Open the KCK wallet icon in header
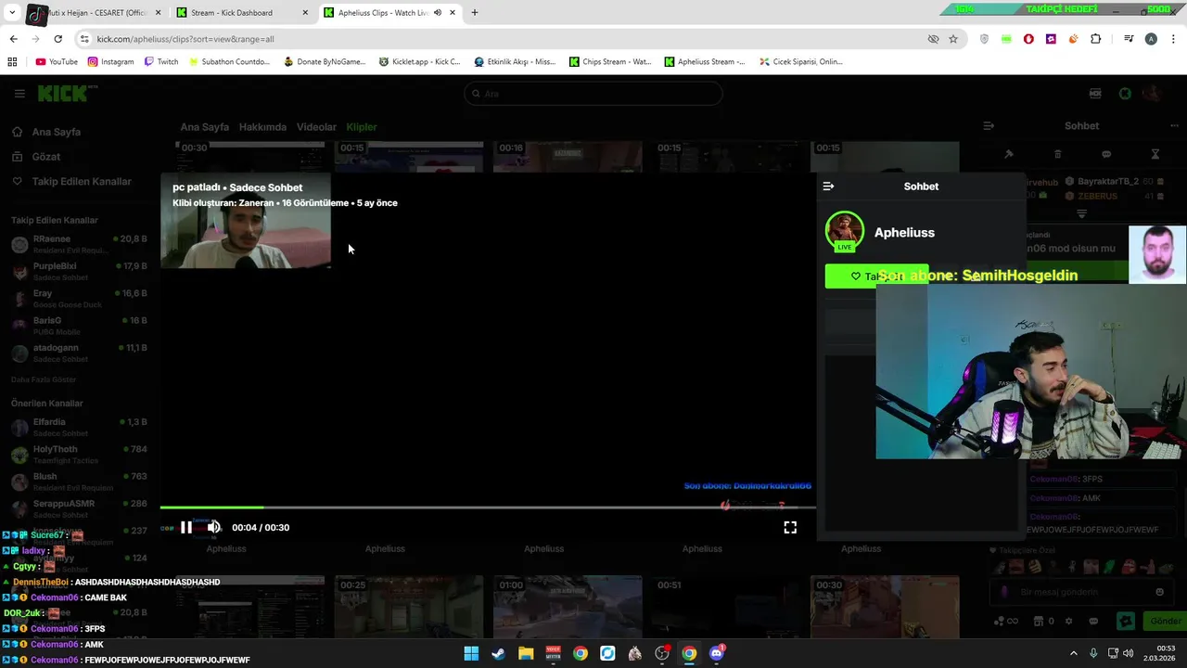The image size is (1187, 668). click(1095, 94)
